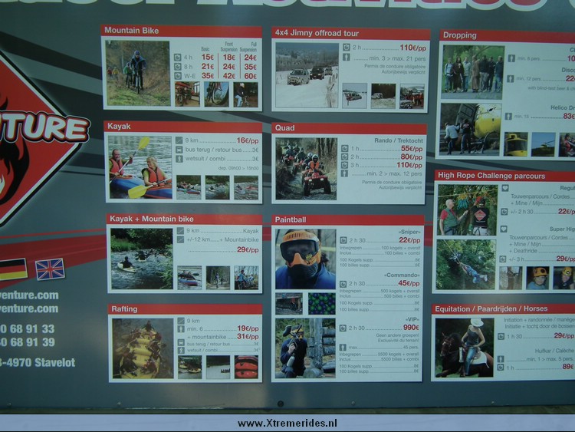Select the Rafting section header
Image resolution: width=575 pixels, height=432 pixels.
point(186,308)
